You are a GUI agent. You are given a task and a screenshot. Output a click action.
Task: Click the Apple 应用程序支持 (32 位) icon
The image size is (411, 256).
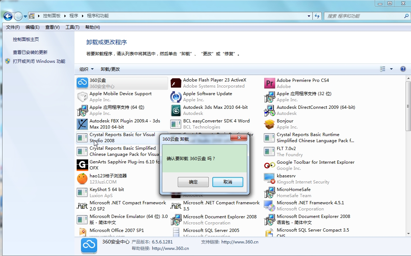click(x=270, y=97)
